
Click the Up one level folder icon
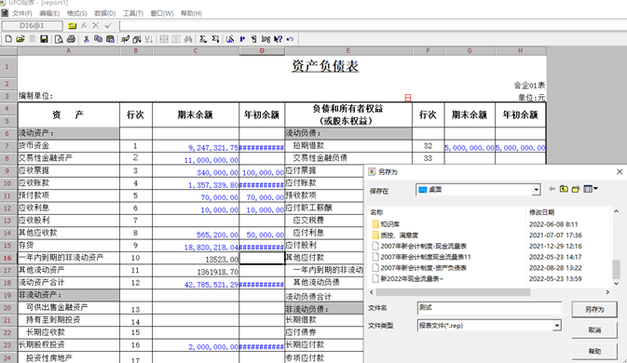(564, 189)
